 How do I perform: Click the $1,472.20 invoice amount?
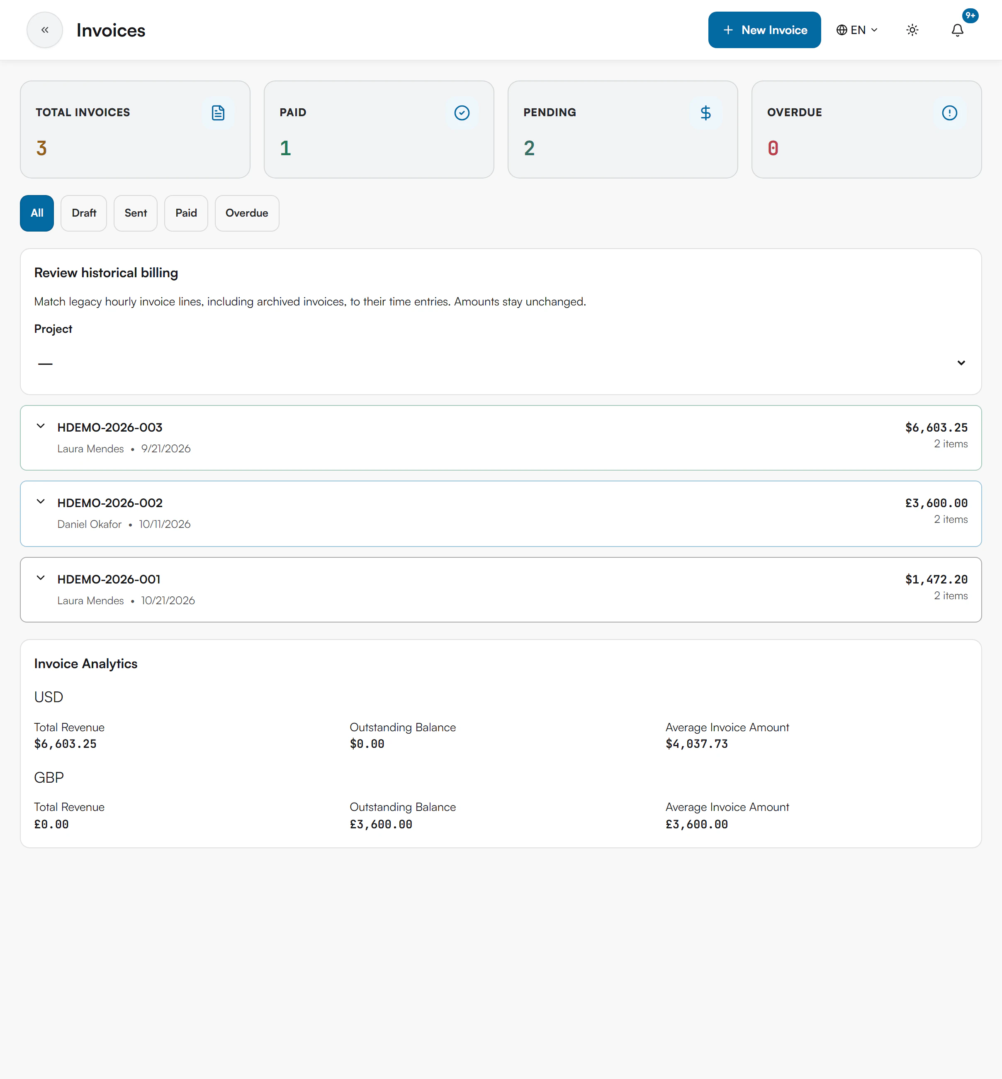(x=936, y=579)
